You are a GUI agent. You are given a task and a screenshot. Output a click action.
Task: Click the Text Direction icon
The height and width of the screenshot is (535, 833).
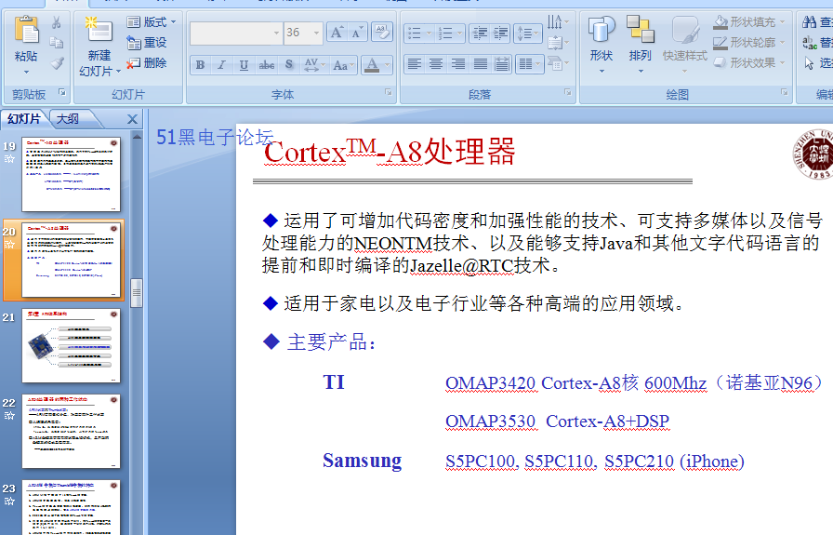pos(558,22)
